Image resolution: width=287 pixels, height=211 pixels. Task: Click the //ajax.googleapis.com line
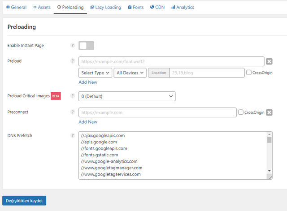103,135
